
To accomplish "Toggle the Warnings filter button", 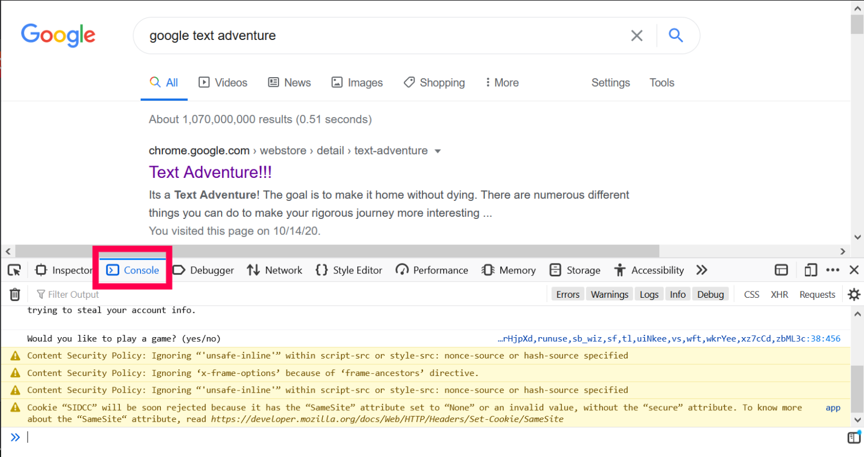I will click(609, 294).
